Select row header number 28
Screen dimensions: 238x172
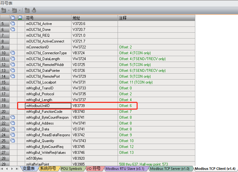(5, 158)
